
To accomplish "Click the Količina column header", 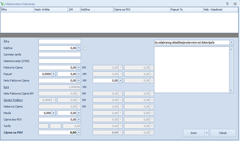I will click(x=97, y=10).
